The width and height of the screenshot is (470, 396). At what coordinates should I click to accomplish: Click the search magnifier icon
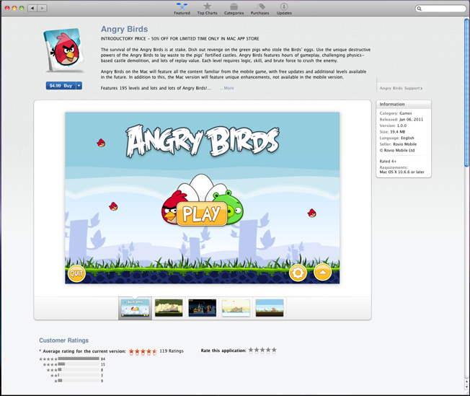[420, 9]
